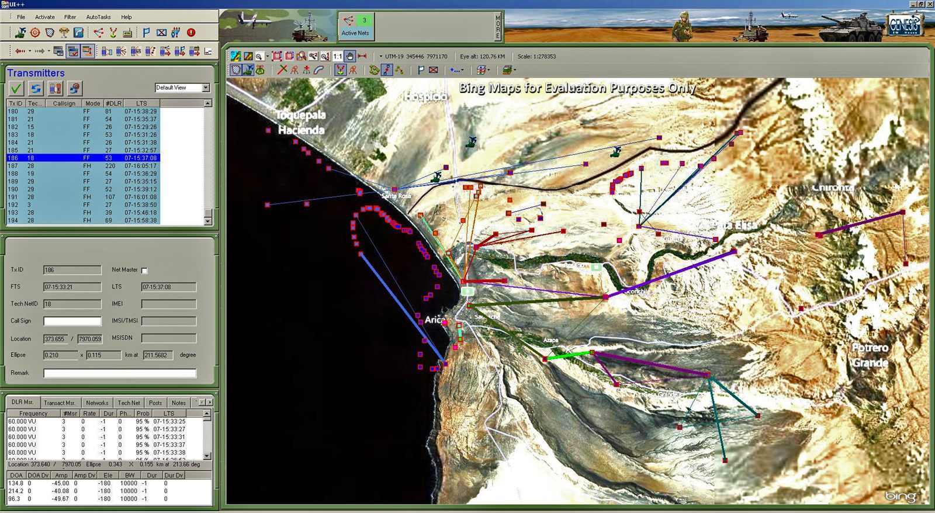935x513 pixels.
Task: Open the Activate menu
Action: 45,17
